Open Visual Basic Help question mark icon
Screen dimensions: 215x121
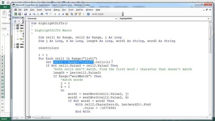tap(88, 14)
